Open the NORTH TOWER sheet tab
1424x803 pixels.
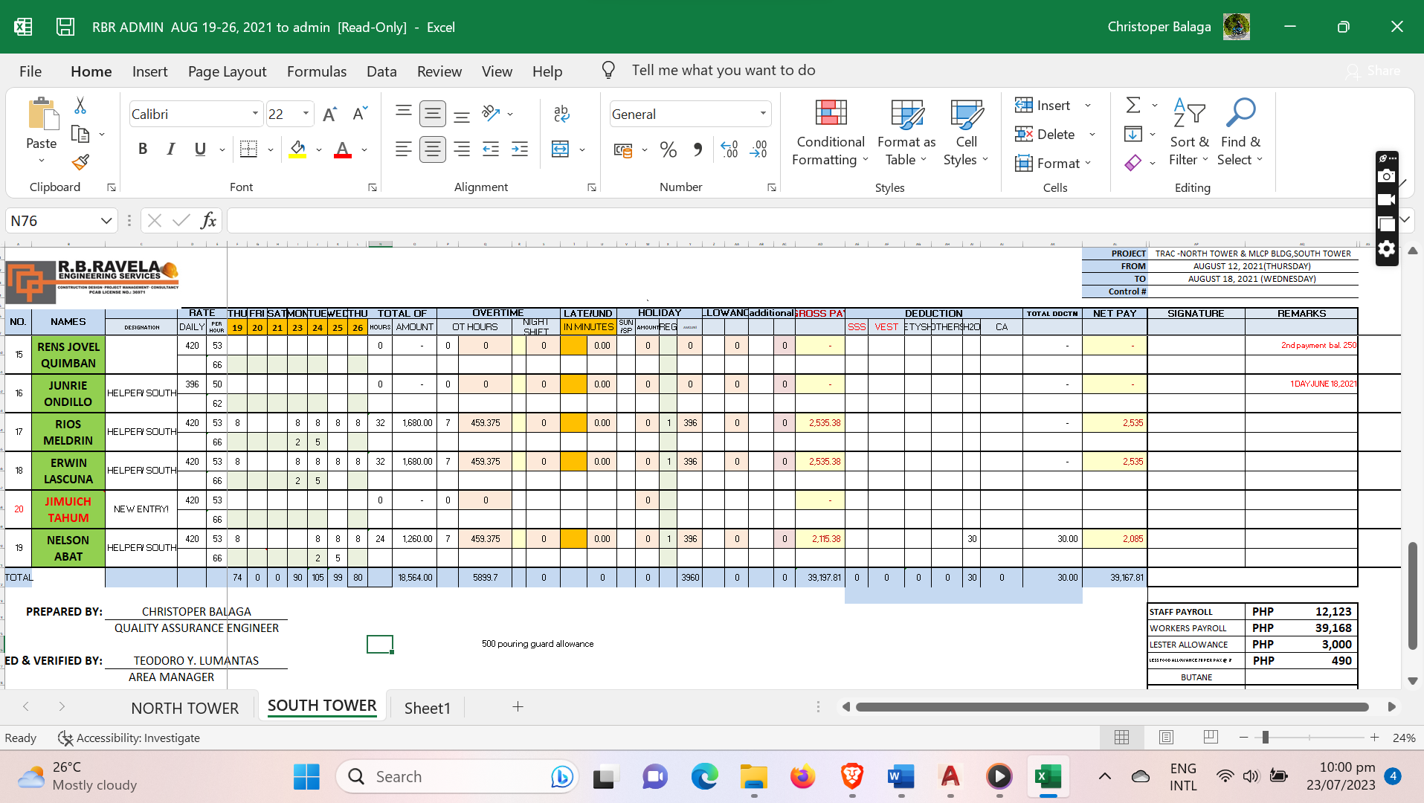tap(185, 708)
